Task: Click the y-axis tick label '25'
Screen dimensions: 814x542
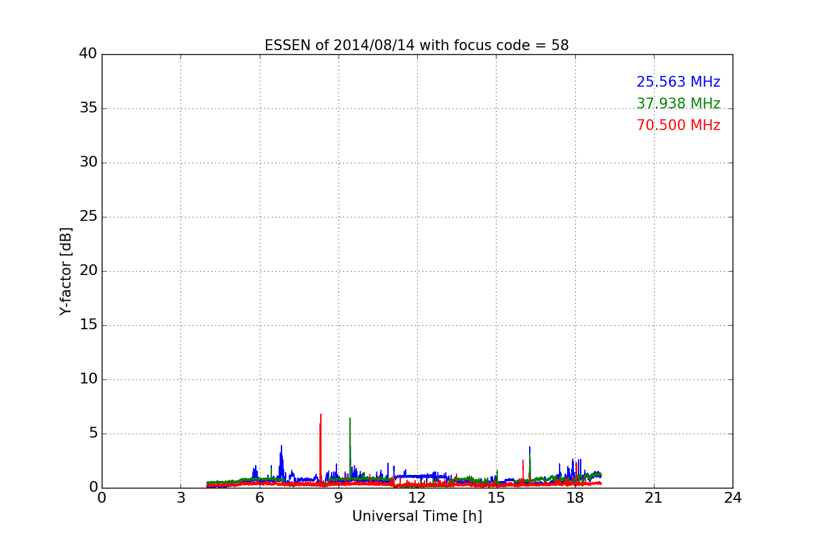Action: tap(88, 217)
